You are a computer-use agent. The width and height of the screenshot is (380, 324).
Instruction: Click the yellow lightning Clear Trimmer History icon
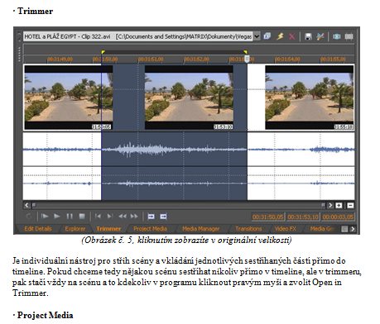(x=280, y=36)
